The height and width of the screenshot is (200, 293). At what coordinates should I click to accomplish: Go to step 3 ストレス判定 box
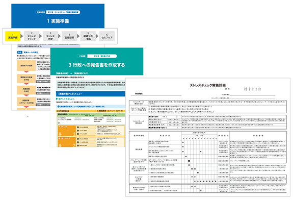coord(50,36)
